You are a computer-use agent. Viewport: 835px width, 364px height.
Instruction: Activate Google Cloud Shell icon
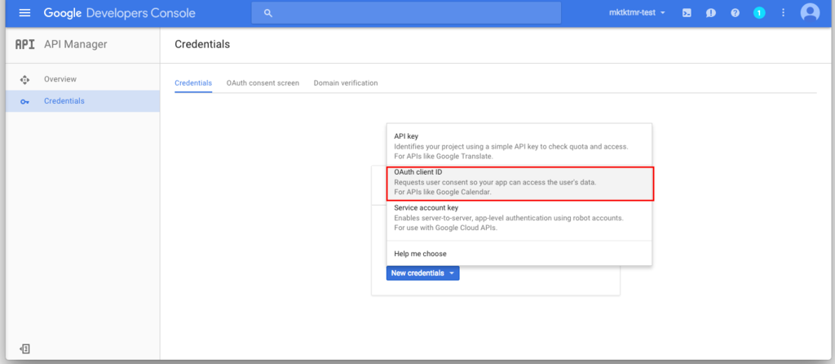(687, 13)
